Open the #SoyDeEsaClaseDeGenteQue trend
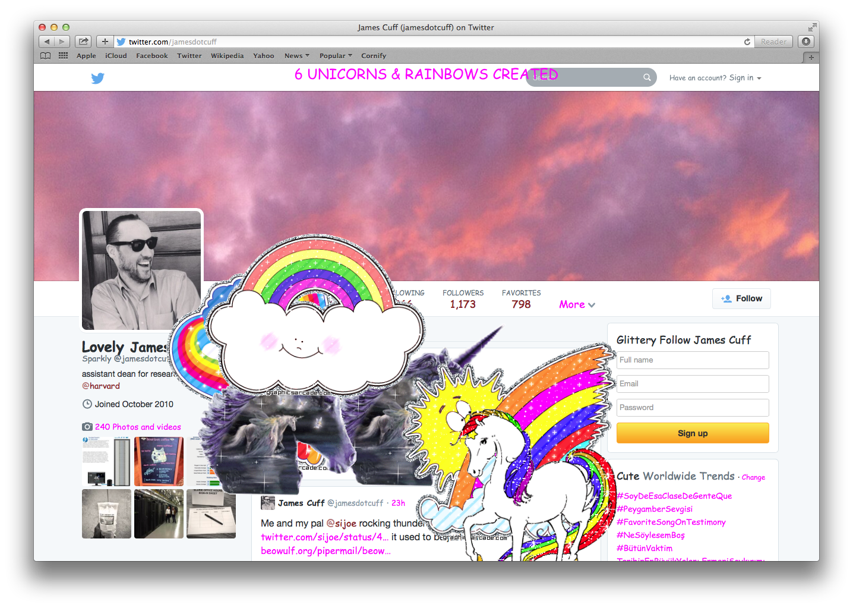The height and width of the screenshot is (608, 853). (x=674, y=496)
